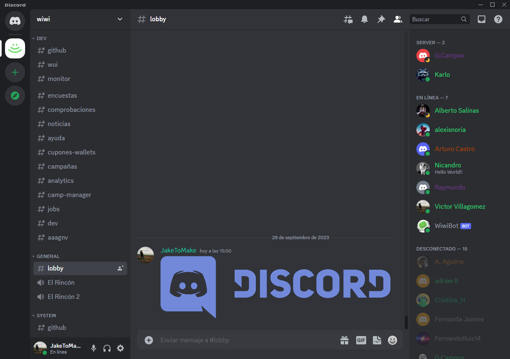The image size is (510, 359).
Task: Open the wiwi server dropdown menu
Action: (x=80, y=19)
